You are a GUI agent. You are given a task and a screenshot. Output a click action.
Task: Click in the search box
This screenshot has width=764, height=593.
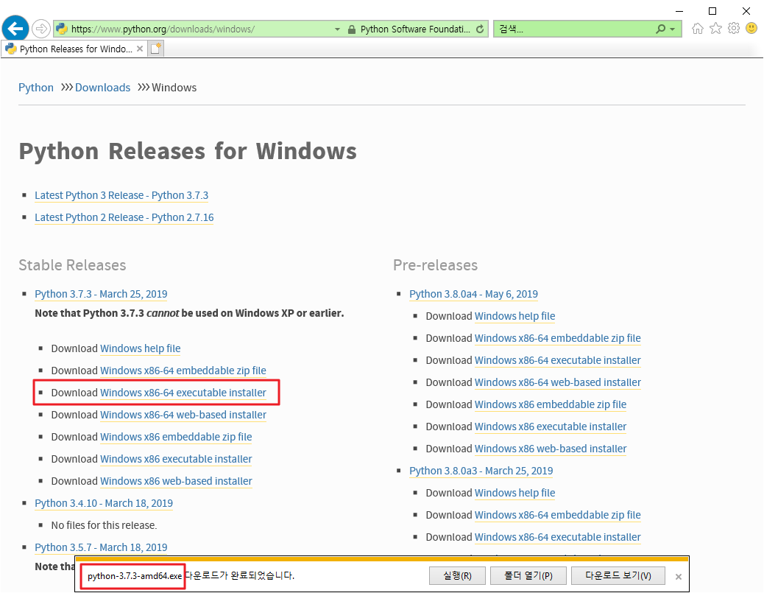[573, 29]
